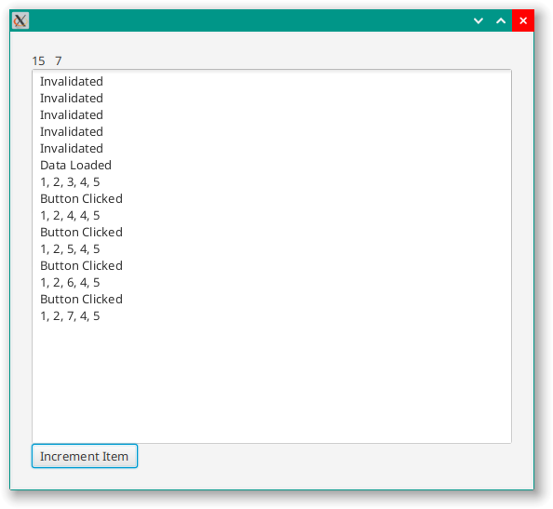Close window with red X button
553x509 pixels.
[523, 20]
